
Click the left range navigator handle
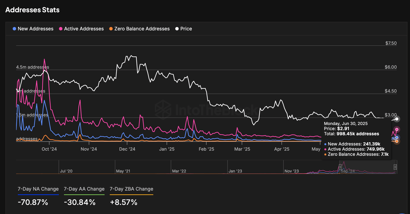[340, 167]
